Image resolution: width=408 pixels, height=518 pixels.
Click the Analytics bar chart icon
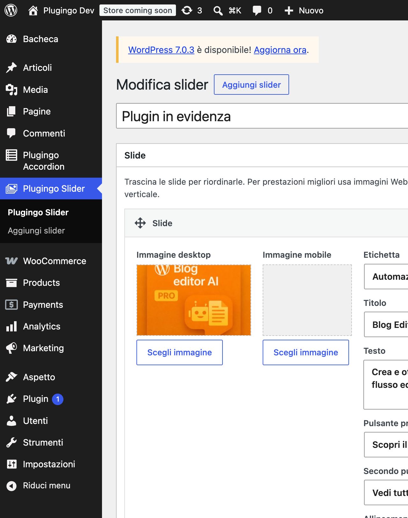click(11, 326)
